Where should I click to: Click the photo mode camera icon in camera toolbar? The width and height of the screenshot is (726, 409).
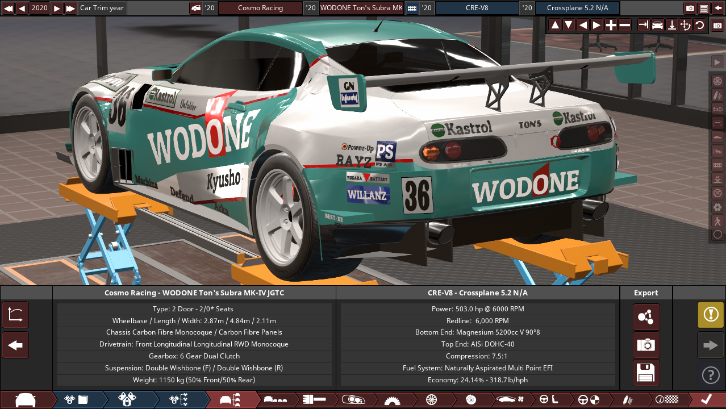point(717,26)
